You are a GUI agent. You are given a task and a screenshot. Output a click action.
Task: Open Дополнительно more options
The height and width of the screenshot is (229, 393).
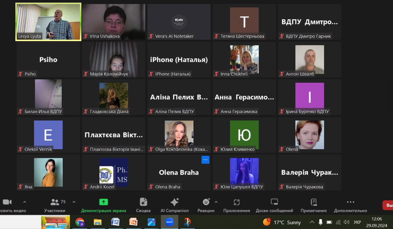[x=350, y=205]
